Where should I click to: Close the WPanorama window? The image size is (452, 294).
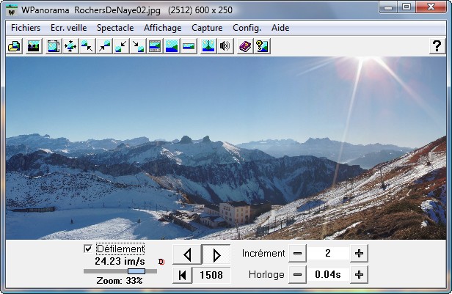pos(431,7)
